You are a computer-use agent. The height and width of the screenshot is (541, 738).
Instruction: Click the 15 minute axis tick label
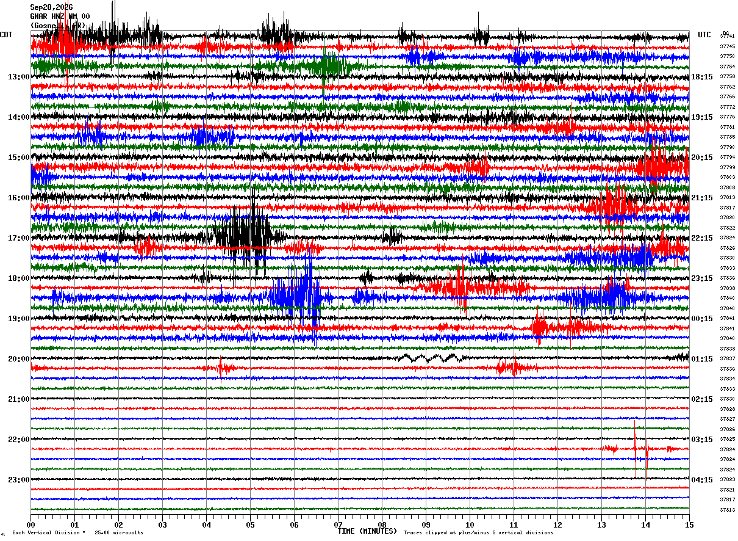point(689,525)
